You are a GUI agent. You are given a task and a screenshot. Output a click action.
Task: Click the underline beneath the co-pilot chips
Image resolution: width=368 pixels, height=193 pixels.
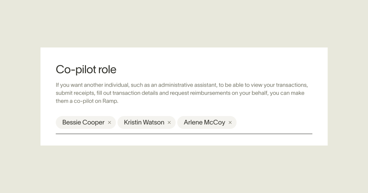pos(184,134)
